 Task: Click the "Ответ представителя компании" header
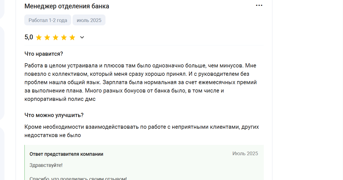pos(66,154)
